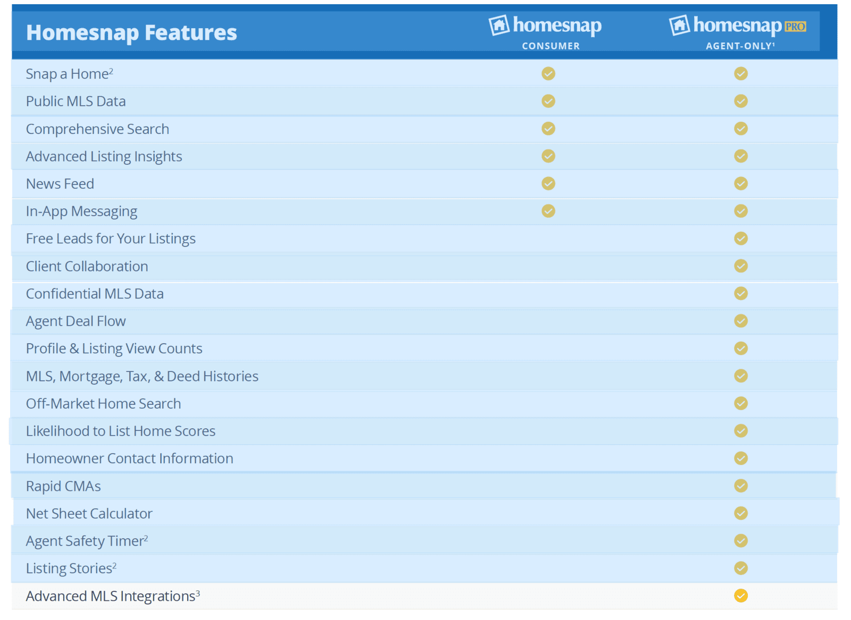Select Likelihood to List Home Scores text
Screen dimensions: 851x620
pyautogui.click(x=121, y=431)
